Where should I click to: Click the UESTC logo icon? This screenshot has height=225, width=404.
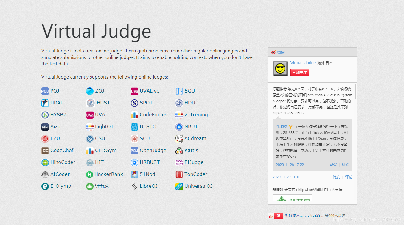pyautogui.click(x=134, y=127)
